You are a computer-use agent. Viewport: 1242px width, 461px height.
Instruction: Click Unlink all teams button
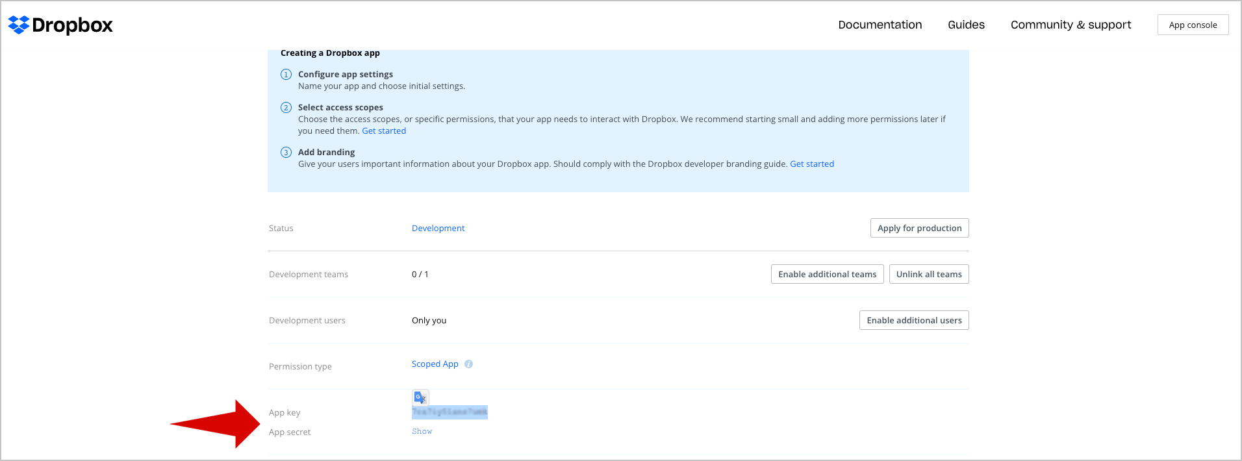pos(929,274)
